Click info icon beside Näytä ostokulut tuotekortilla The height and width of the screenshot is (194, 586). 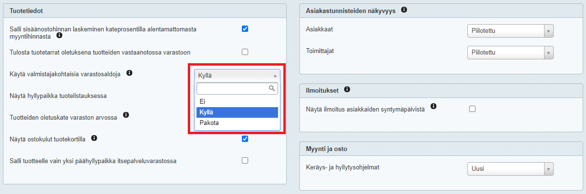point(94,139)
